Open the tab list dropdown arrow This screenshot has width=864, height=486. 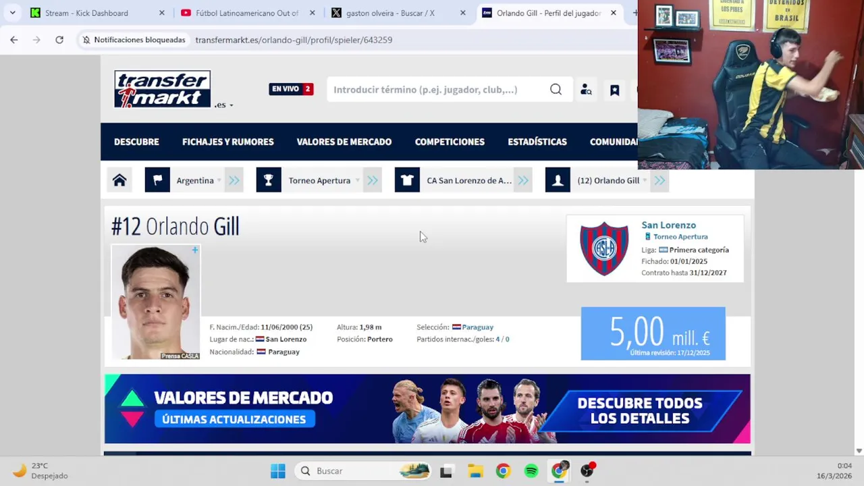pos(12,13)
